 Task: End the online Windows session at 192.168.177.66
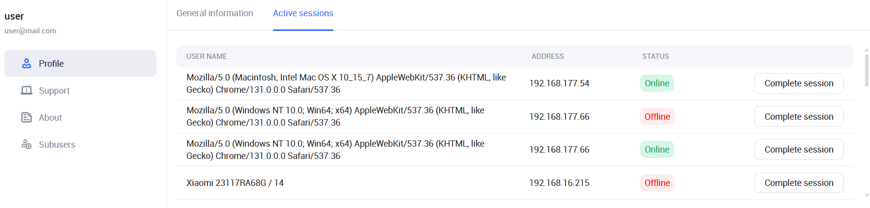pos(799,150)
